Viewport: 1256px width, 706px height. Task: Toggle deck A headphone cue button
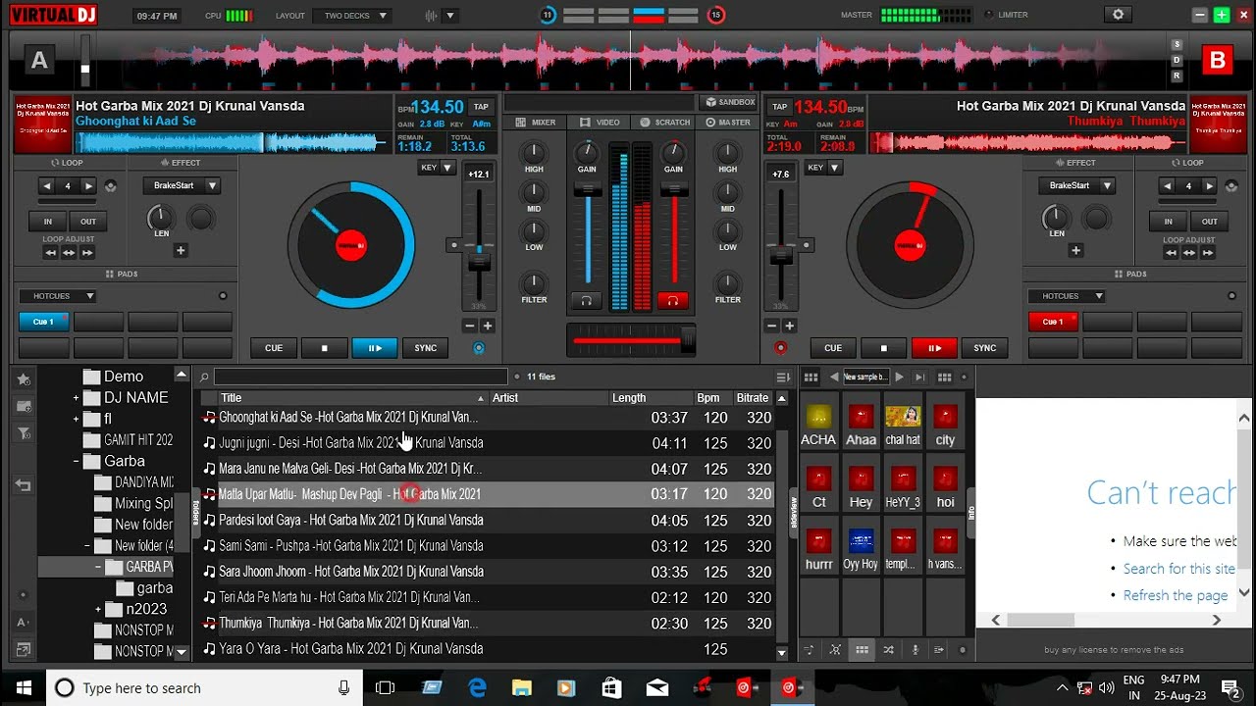587,300
